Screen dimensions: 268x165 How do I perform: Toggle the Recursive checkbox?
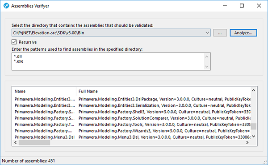[x=14, y=42]
